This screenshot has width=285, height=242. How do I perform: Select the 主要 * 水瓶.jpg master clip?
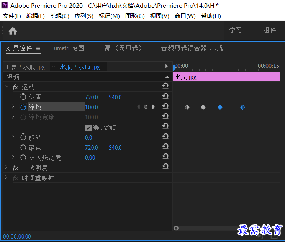[x=25, y=67]
